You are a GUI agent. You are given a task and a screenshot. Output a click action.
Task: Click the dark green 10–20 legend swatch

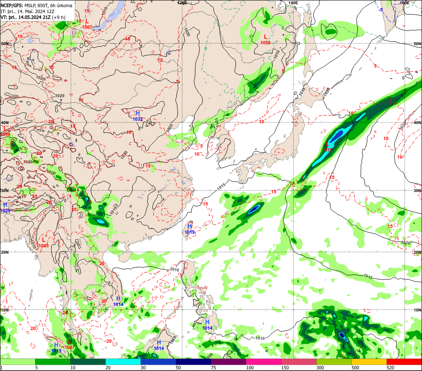[88, 362]
